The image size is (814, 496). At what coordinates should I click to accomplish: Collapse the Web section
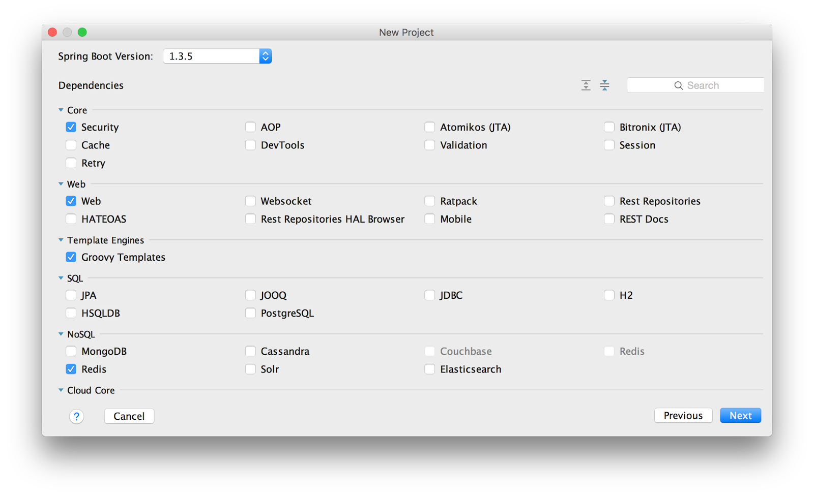61,184
